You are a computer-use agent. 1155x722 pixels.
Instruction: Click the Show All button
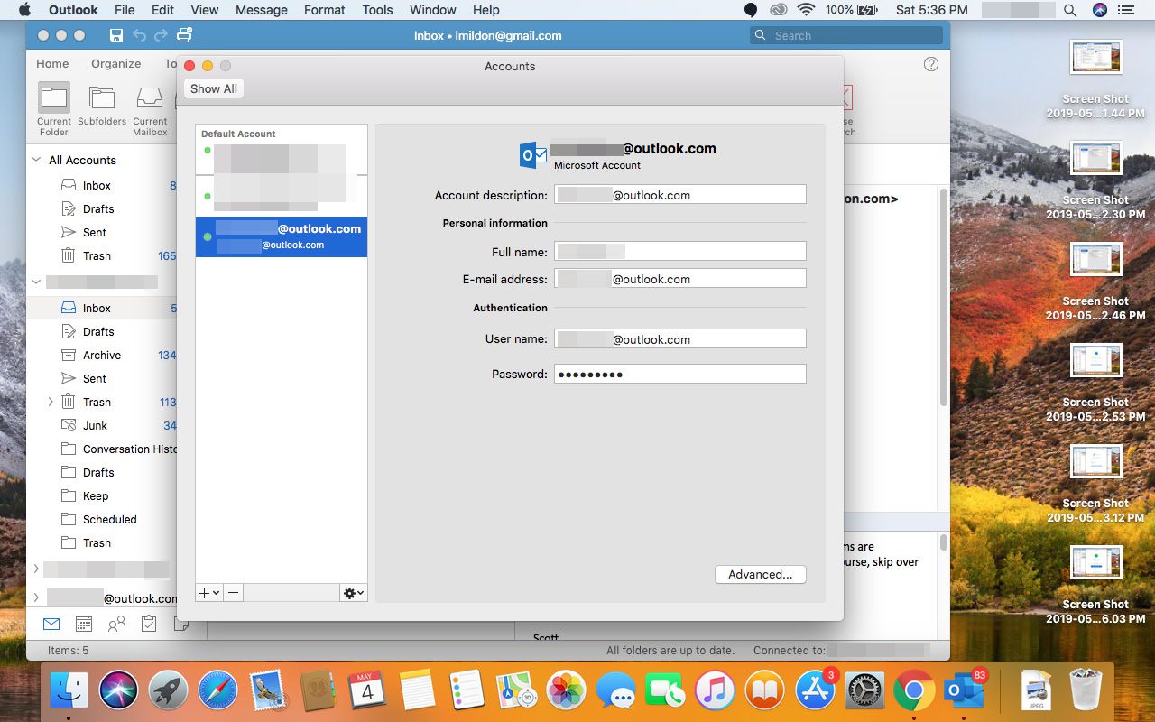point(214,88)
